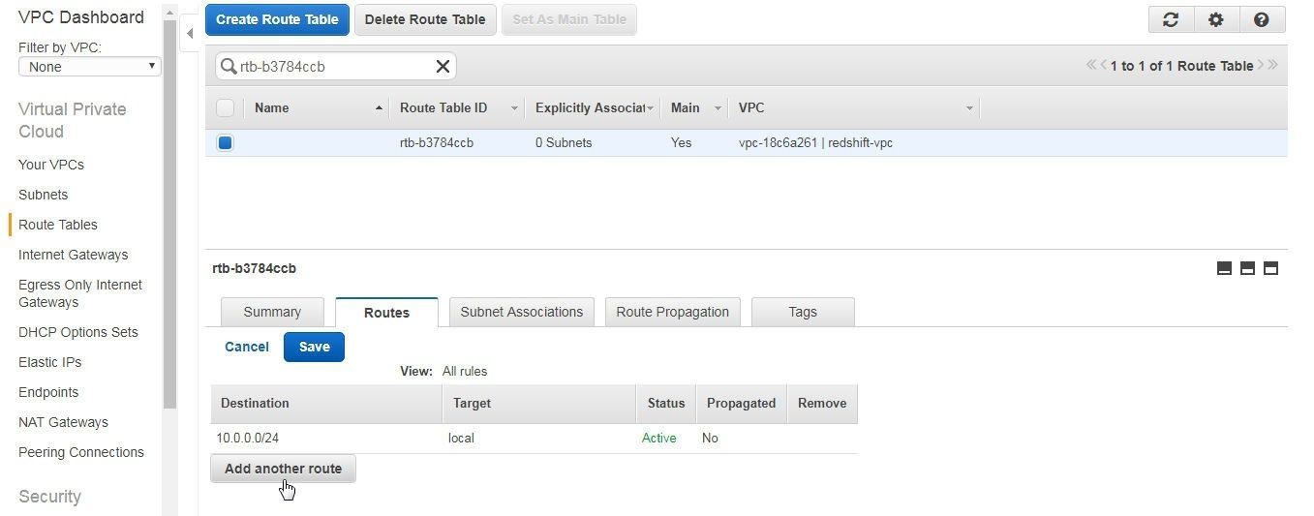Open settings gear icon
Screen dimensions: 1314x516
[x=1216, y=19]
